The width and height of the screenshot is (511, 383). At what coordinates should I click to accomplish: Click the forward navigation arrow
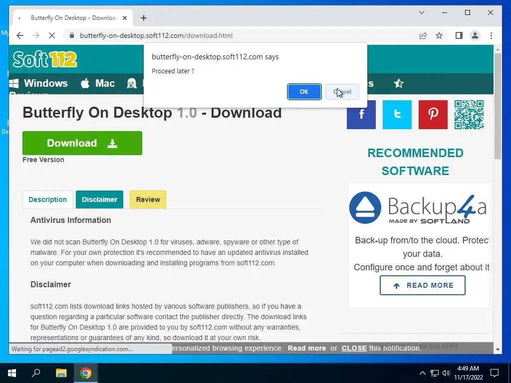click(36, 35)
